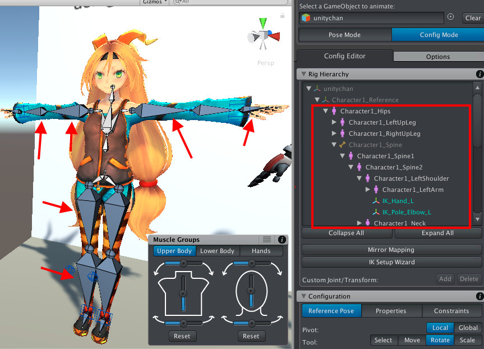Click the Character1_Spine bone icon
The image size is (484, 349).
click(x=342, y=145)
